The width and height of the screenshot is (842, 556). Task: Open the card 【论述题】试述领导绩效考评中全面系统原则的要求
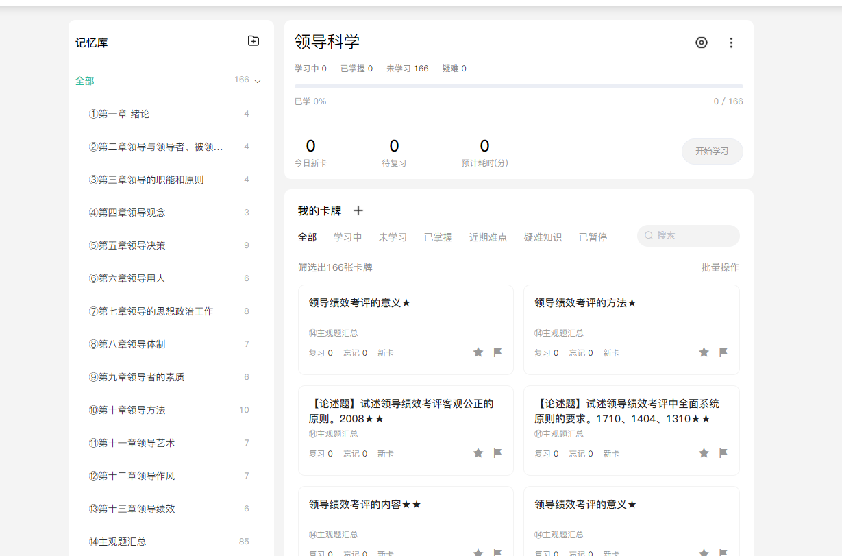[x=632, y=431]
